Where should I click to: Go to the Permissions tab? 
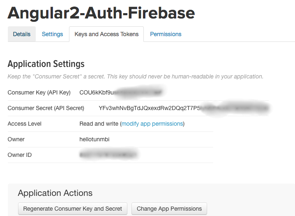pos(166,34)
